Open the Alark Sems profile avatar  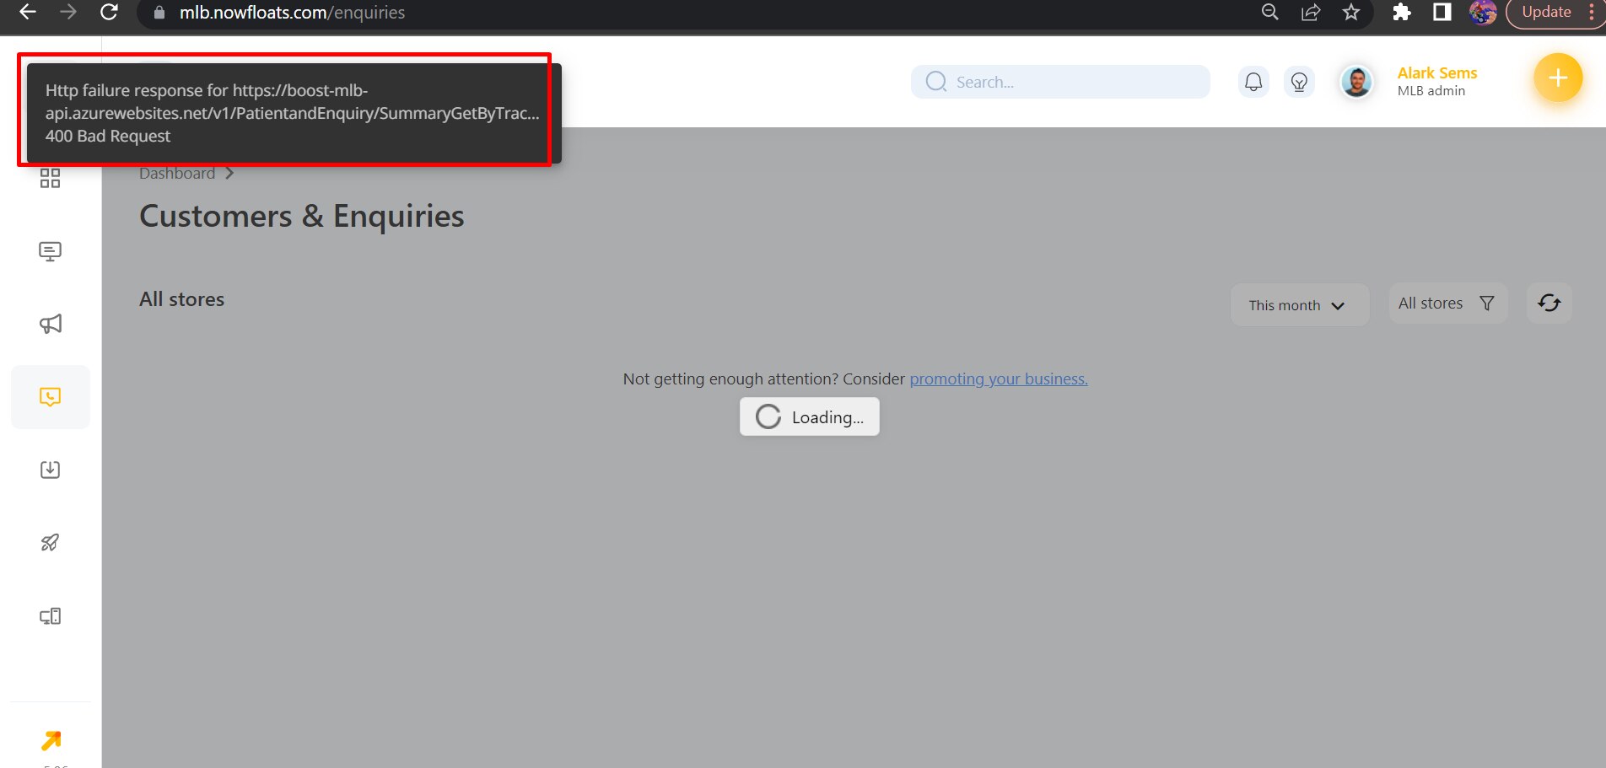click(x=1356, y=82)
